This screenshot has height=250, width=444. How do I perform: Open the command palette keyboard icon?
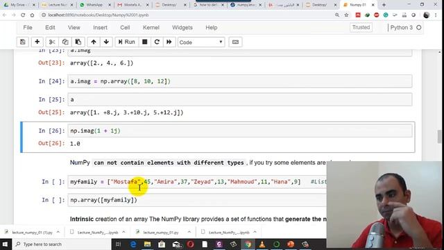235,42
